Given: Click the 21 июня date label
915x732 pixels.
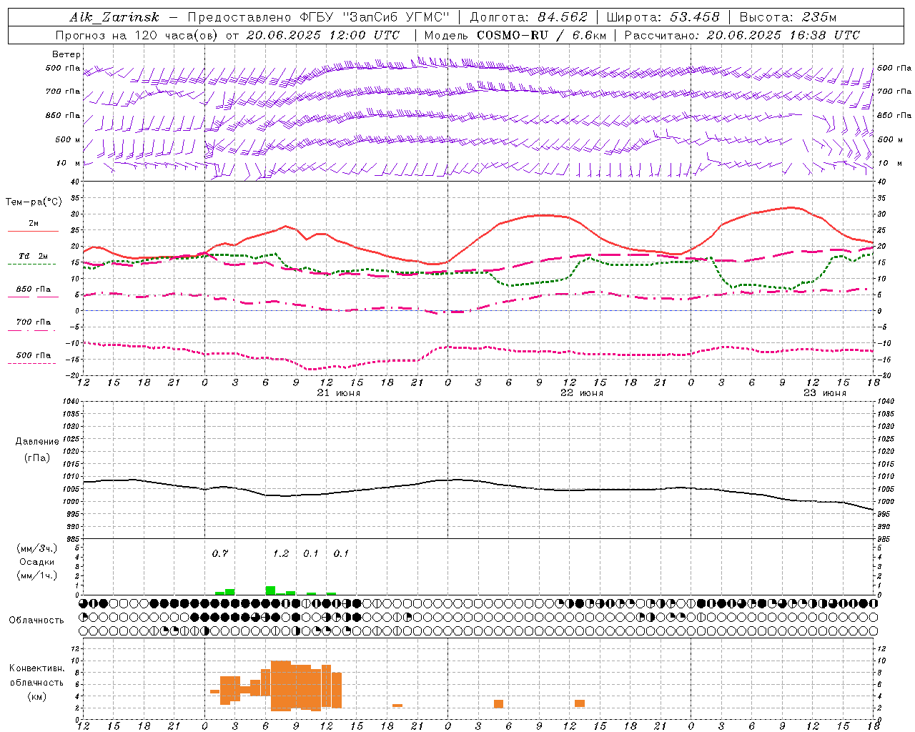Looking at the screenshot, I should point(339,392).
